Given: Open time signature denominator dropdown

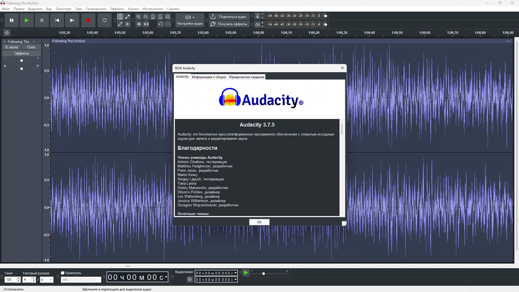Looking at the screenshot, I should [x=47, y=280].
